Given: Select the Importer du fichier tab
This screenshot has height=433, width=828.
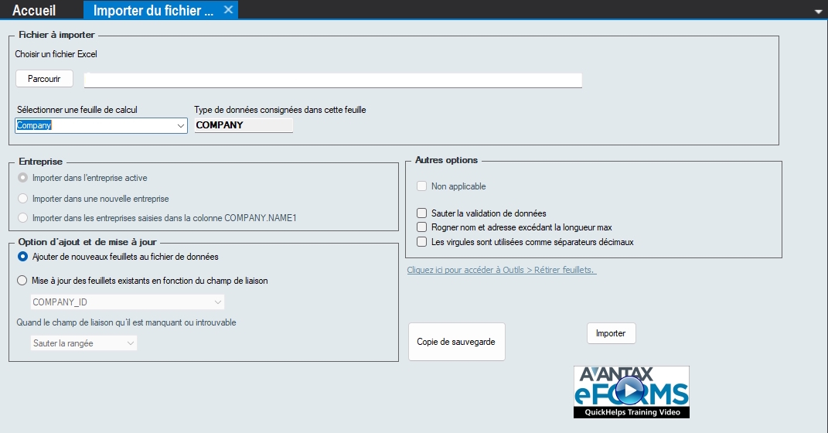Looking at the screenshot, I should [x=152, y=10].
